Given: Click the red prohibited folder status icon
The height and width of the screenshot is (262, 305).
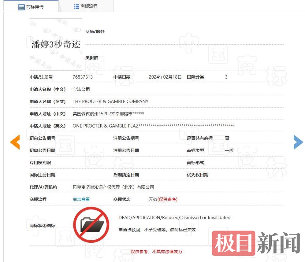Looking at the screenshot, I should [x=91, y=225].
